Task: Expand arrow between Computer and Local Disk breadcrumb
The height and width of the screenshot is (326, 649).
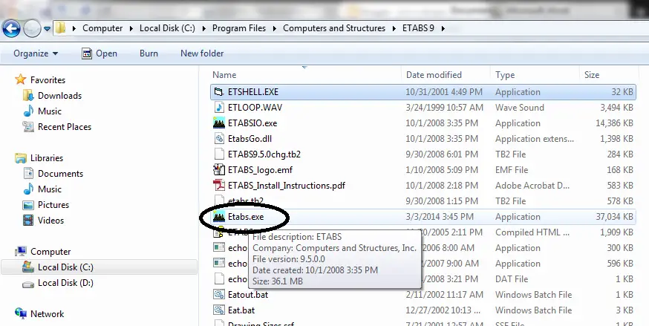Action: pyautogui.click(x=131, y=28)
